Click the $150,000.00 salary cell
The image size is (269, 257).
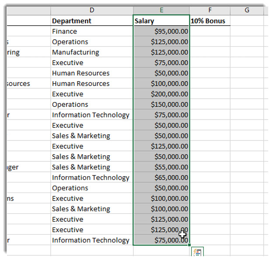(161, 105)
